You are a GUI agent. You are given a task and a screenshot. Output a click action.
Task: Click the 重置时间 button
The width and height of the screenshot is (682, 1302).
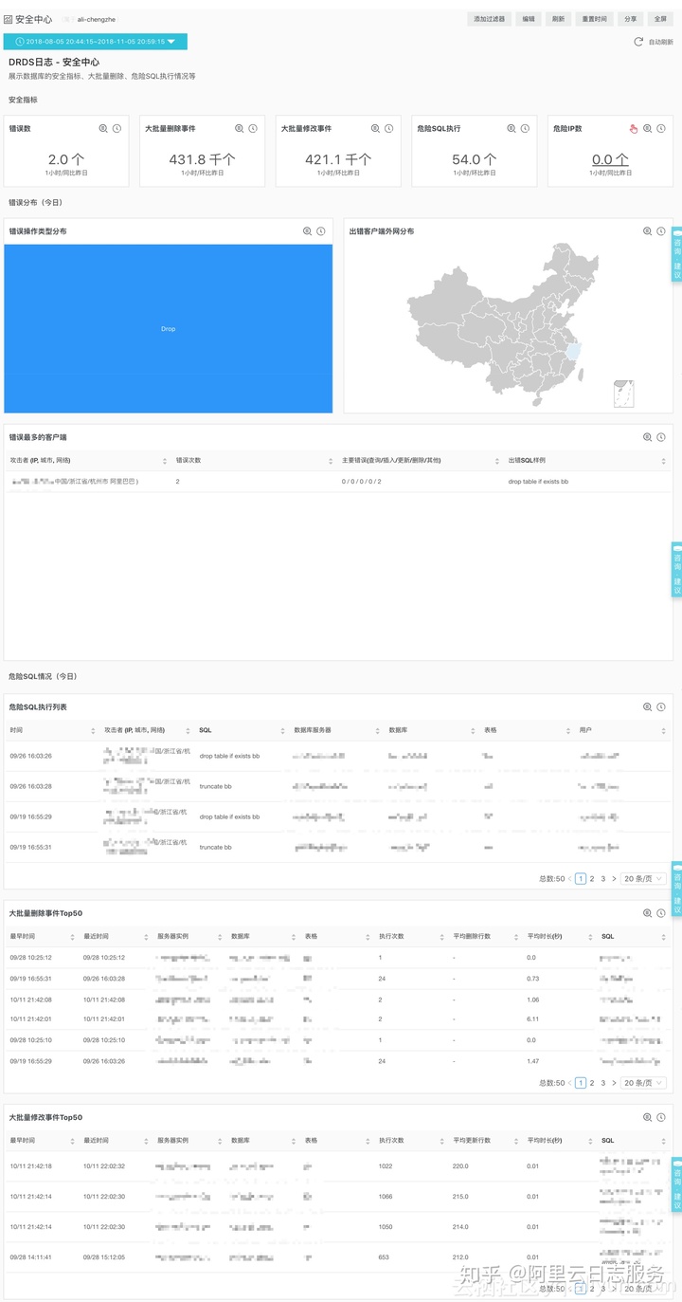point(594,19)
